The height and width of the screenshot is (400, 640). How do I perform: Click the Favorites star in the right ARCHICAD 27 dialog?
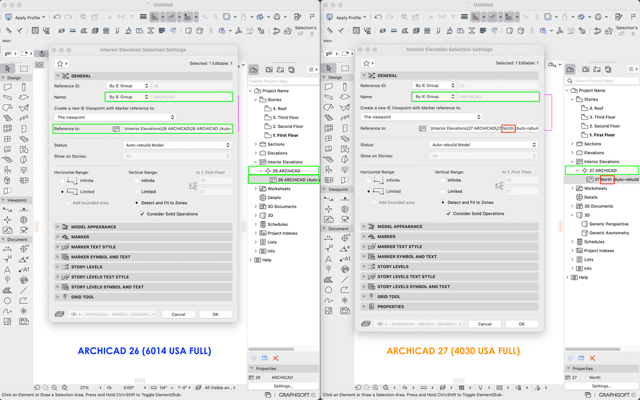tap(368, 63)
